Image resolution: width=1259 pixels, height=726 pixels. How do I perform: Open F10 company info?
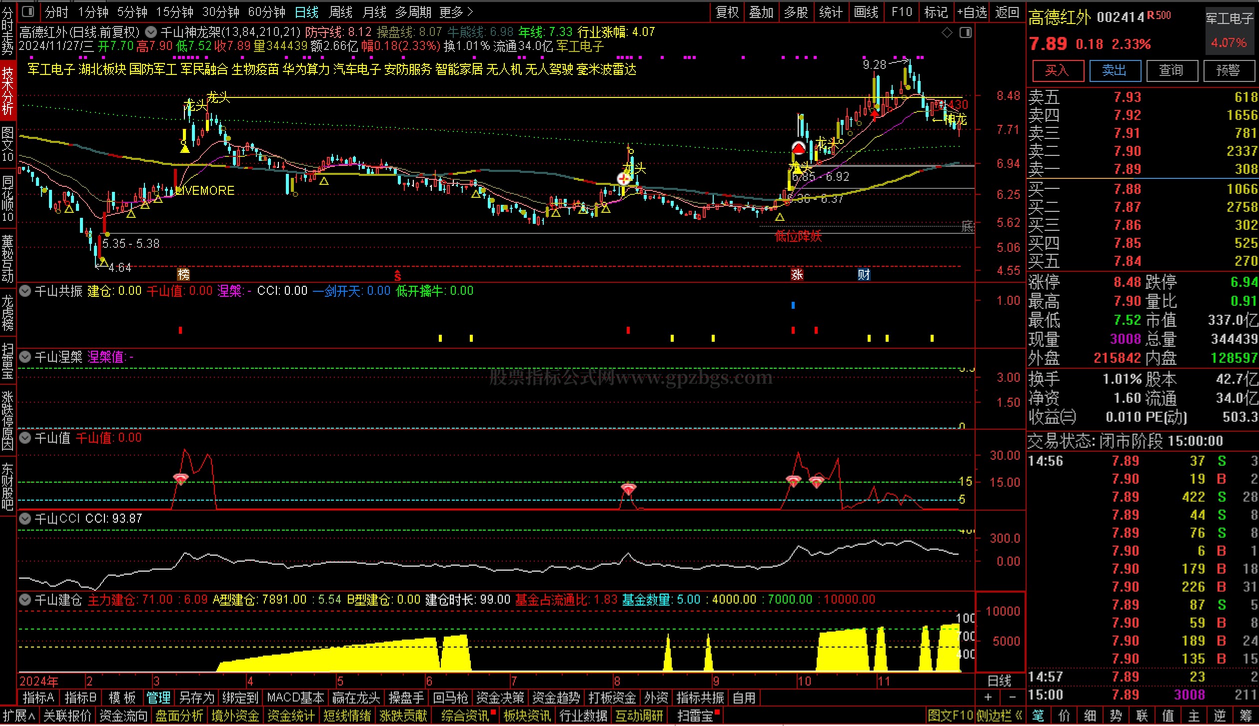(902, 12)
